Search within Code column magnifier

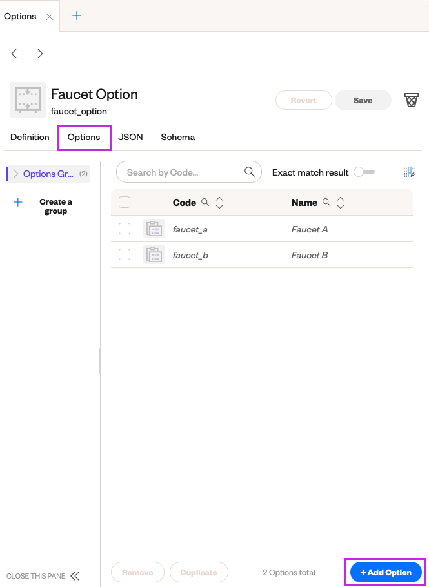[x=205, y=202]
